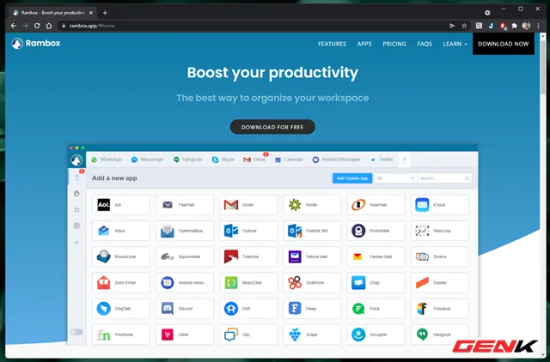Select the Openmailbox app tile
This screenshot has width=550, height=362.
185,231
